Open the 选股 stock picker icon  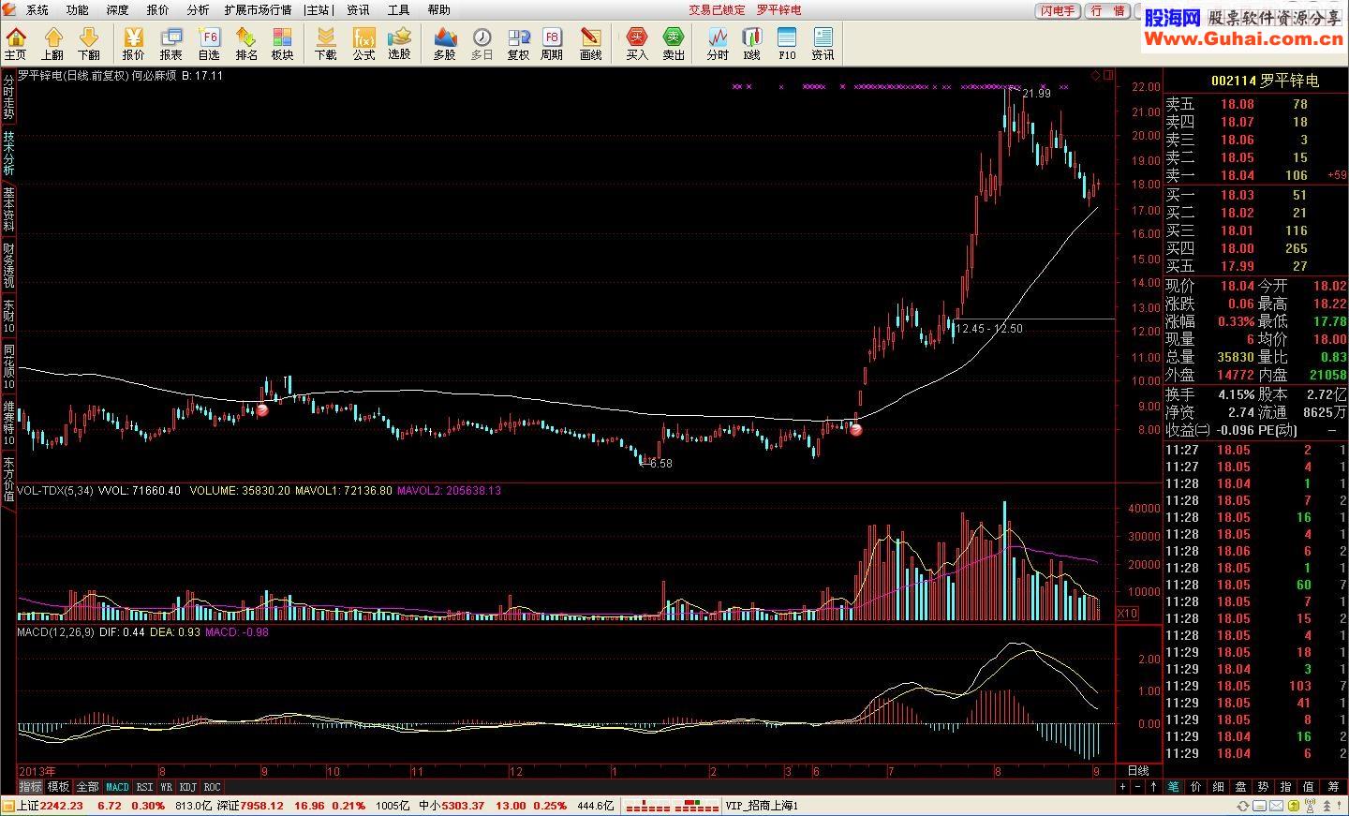click(x=400, y=44)
